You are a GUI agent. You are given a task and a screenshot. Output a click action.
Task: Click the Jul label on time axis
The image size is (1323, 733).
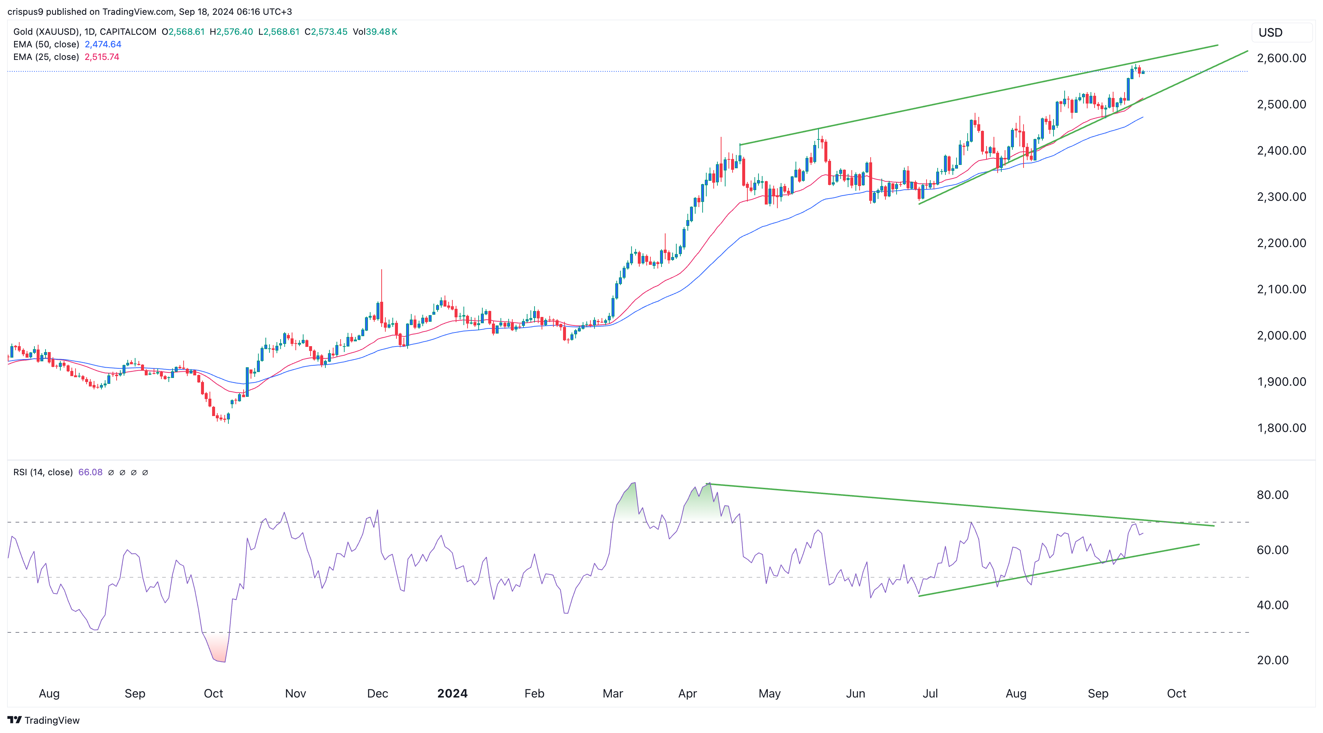[x=930, y=693]
